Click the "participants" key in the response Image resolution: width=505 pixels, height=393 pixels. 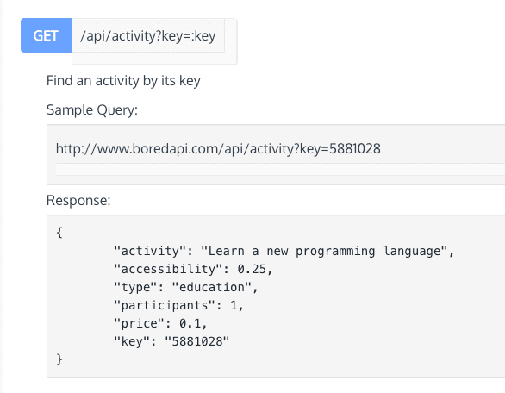(165, 305)
